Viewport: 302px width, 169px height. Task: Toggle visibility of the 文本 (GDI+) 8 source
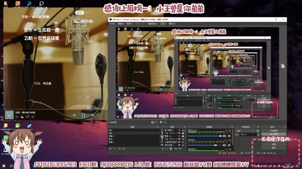(179, 139)
